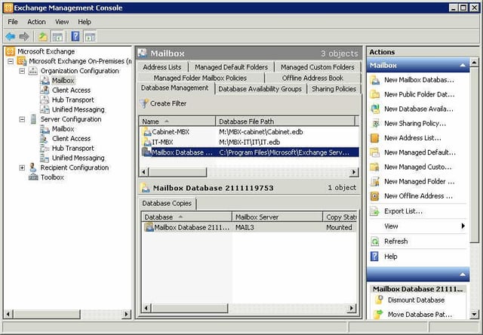Click the New Offline Address Book icon
This screenshot has height=335, width=483.
pyautogui.click(x=374, y=196)
